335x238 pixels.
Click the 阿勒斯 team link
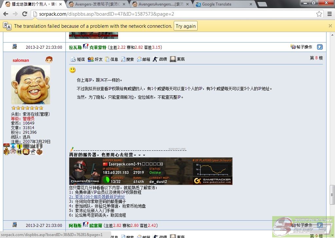click(x=75, y=226)
